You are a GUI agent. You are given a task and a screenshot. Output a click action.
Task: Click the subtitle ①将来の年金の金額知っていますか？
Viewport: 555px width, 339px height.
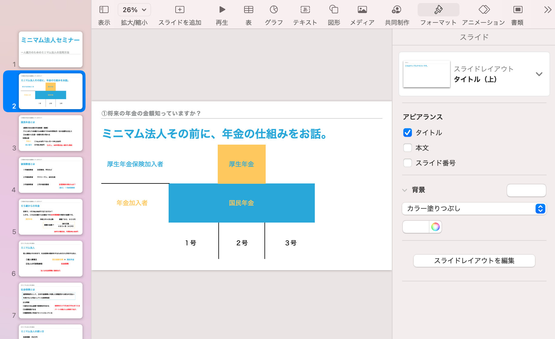[151, 113]
